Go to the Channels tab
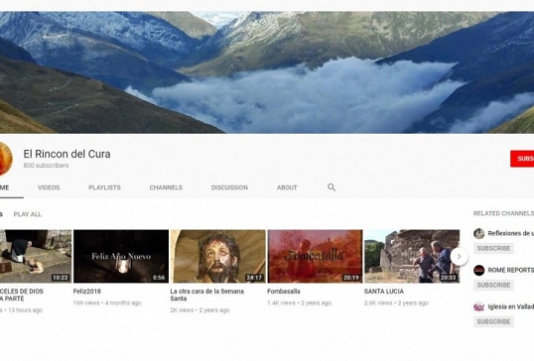 (166, 187)
